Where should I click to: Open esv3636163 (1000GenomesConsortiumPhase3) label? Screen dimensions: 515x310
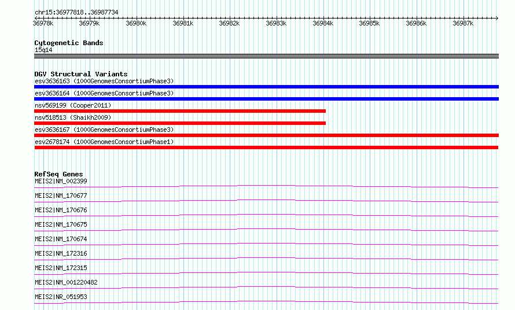[104, 81]
